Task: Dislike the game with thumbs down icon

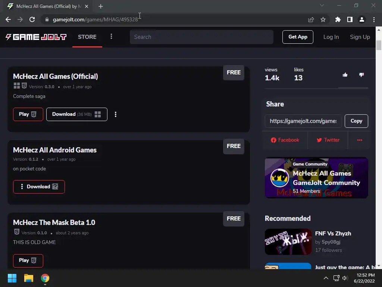Action: point(361,75)
